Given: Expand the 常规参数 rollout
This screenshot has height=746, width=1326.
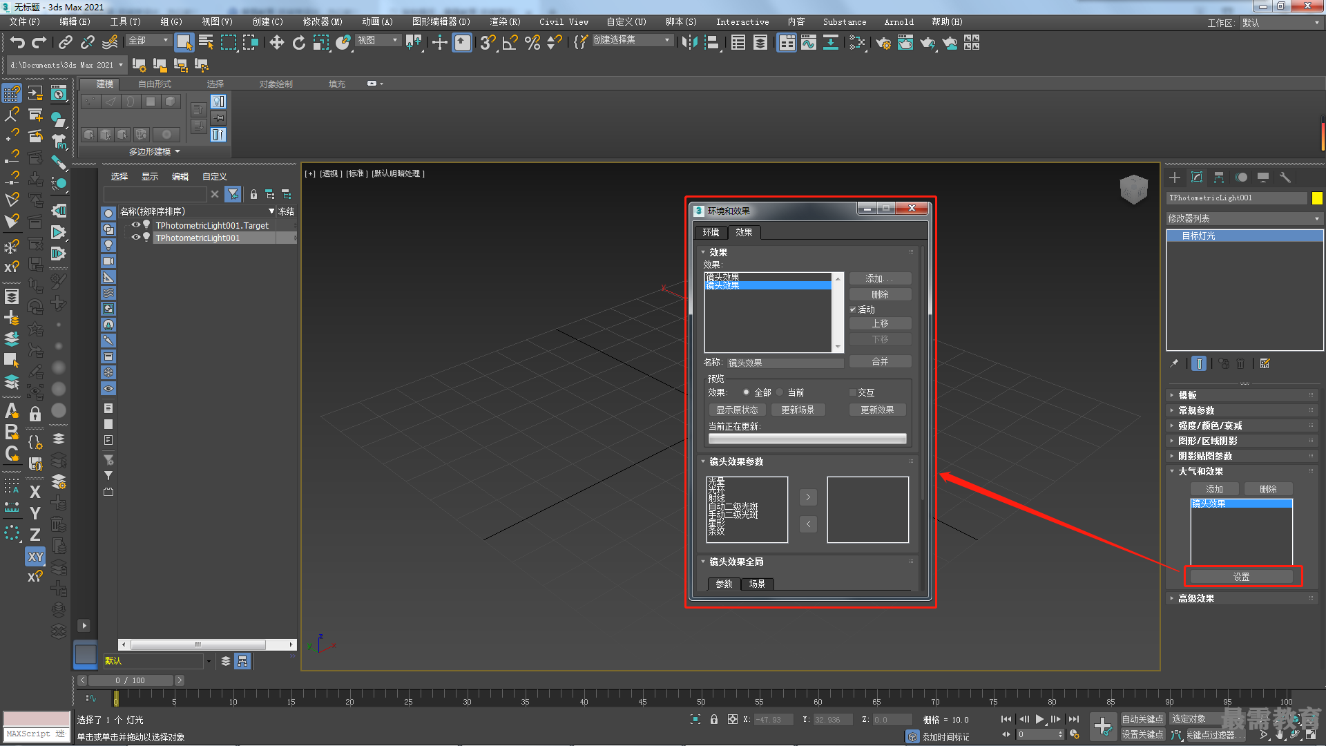Looking at the screenshot, I should [x=1242, y=410].
